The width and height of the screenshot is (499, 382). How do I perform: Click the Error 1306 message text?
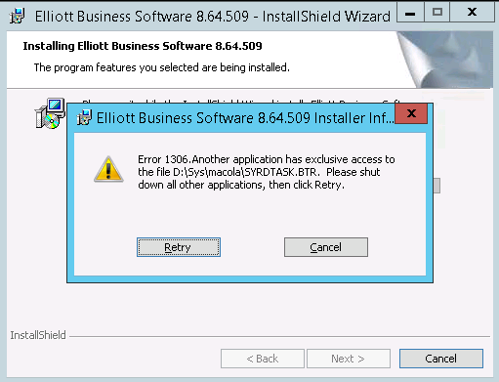(x=267, y=172)
